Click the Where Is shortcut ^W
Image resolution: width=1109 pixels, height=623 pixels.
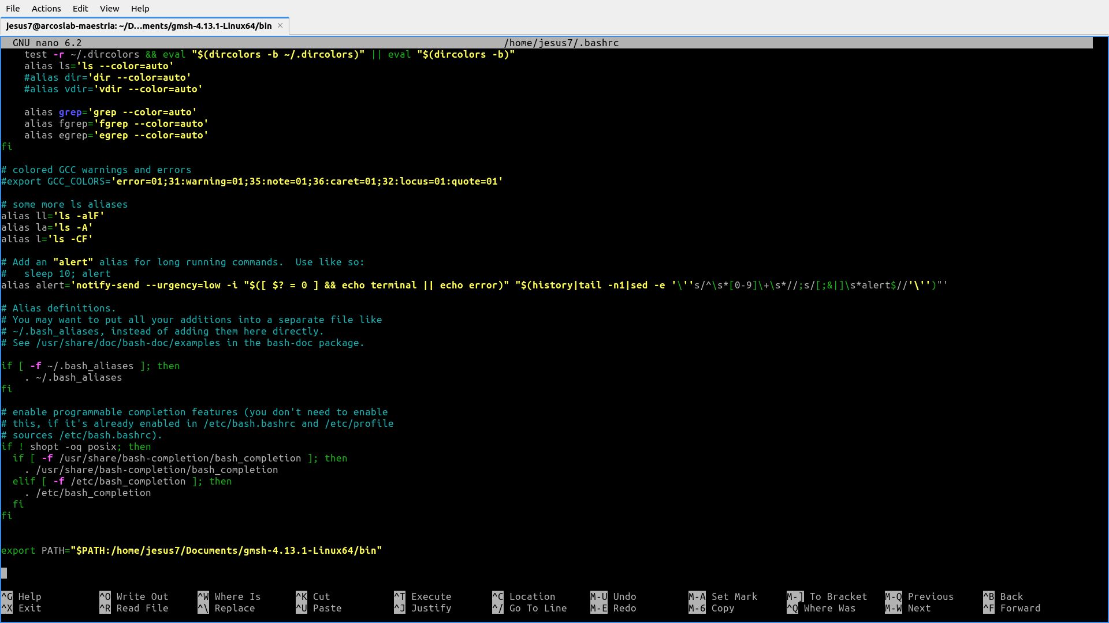(229, 596)
